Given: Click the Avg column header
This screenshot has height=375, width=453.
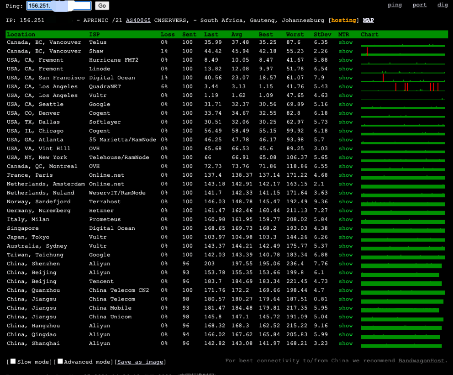Looking at the screenshot, I should (237, 34).
